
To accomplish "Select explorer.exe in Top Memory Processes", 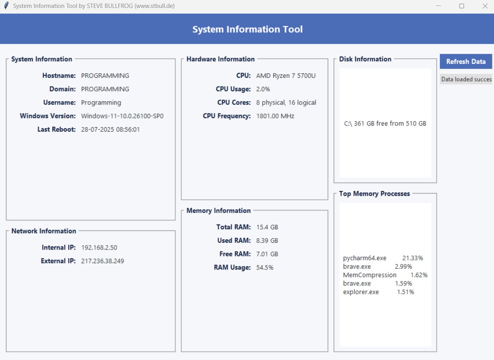I will (x=361, y=292).
